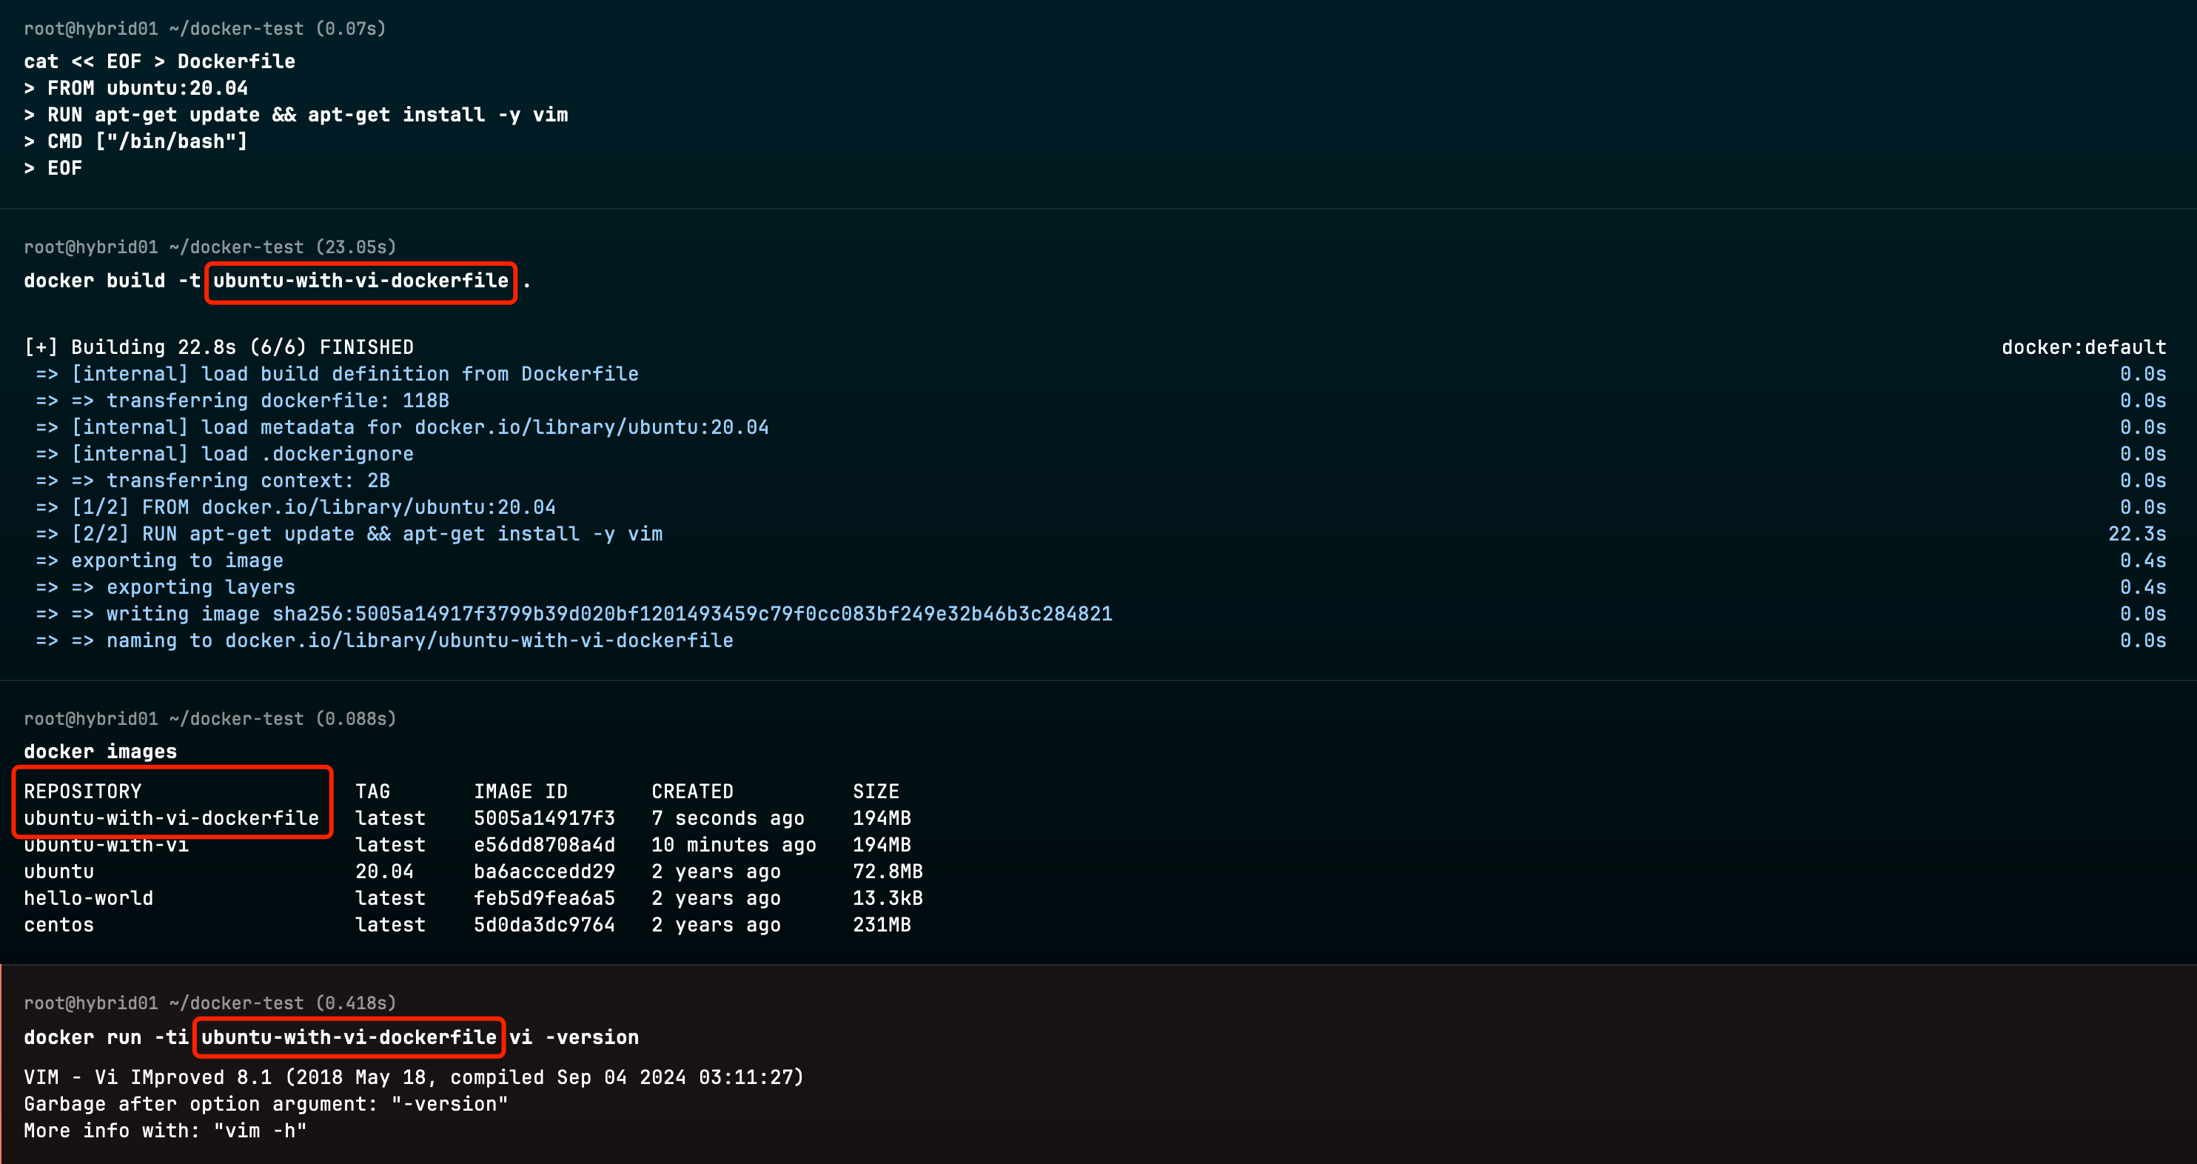Click the 'FROM ubuntu:20.04' Dockerfile line
Image resolution: width=2197 pixels, height=1164 pixels.
tap(147, 88)
